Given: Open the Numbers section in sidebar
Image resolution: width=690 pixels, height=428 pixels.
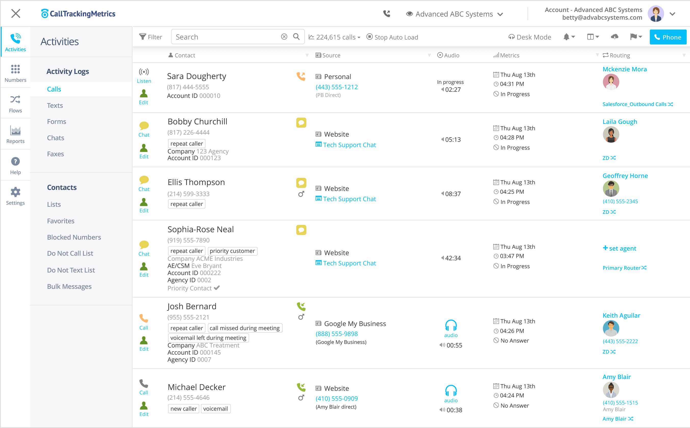Looking at the screenshot, I should tap(15, 73).
